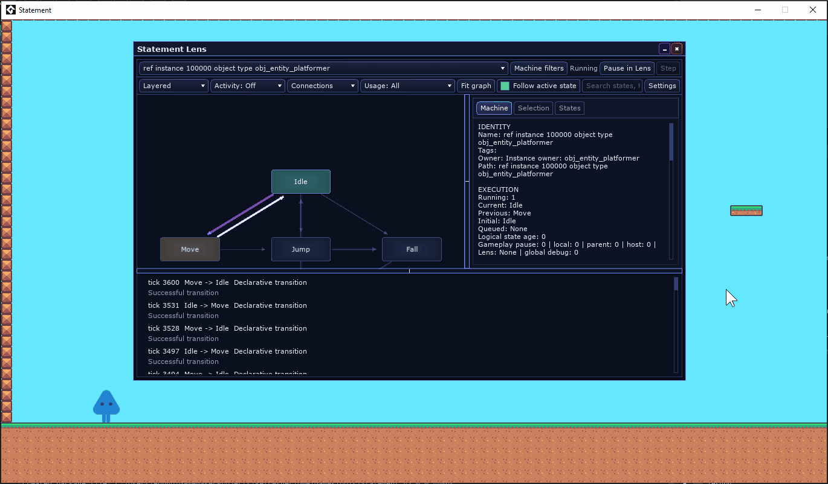Toggle the Follow active state checkbox
This screenshot has height=484, width=828.
tap(505, 86)
